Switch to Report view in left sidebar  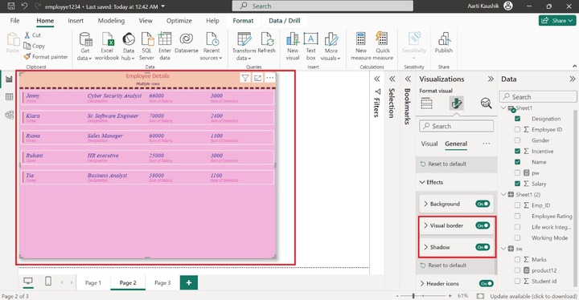point(9,79)
